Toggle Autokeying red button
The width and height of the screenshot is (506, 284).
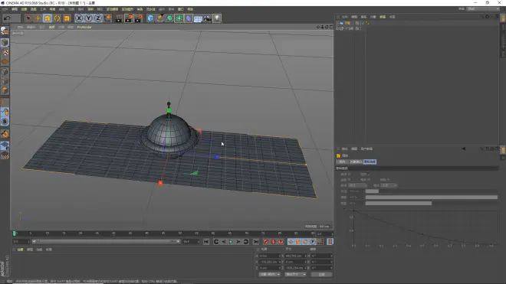274,242
